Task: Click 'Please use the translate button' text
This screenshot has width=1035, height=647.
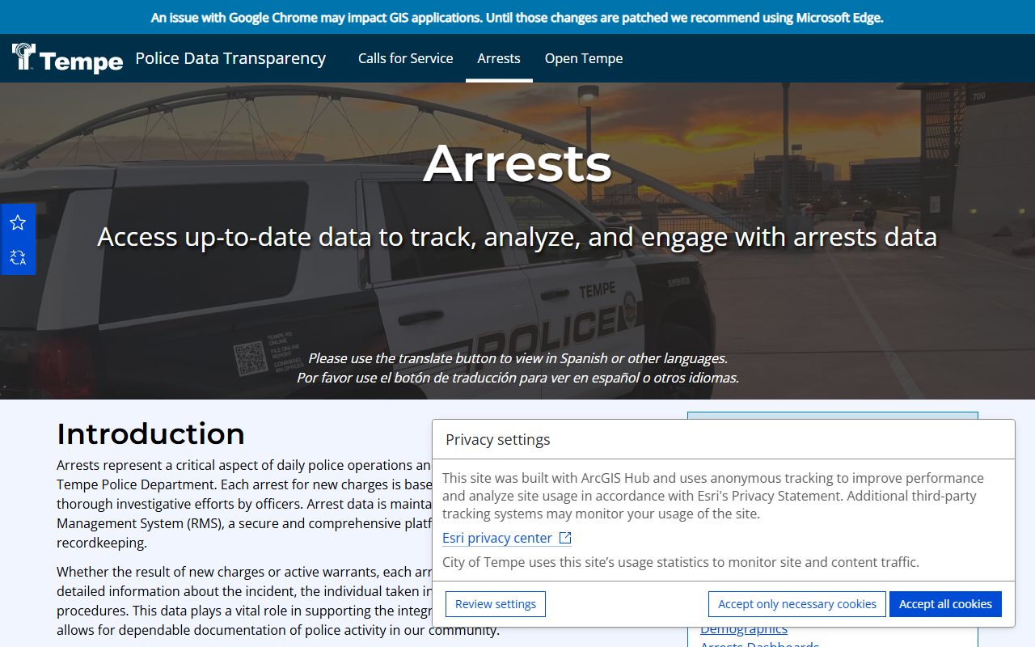Action: tap(517, 358)
